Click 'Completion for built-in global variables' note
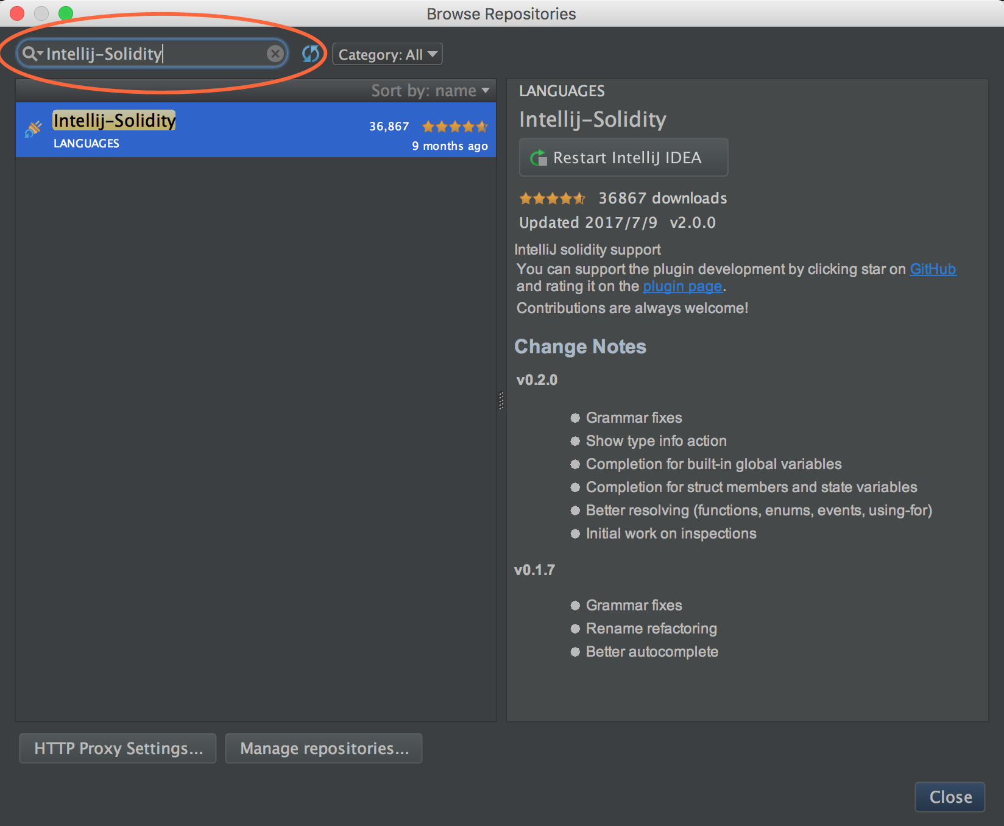This screenshot has width=1004, height=826. [713, 464]
